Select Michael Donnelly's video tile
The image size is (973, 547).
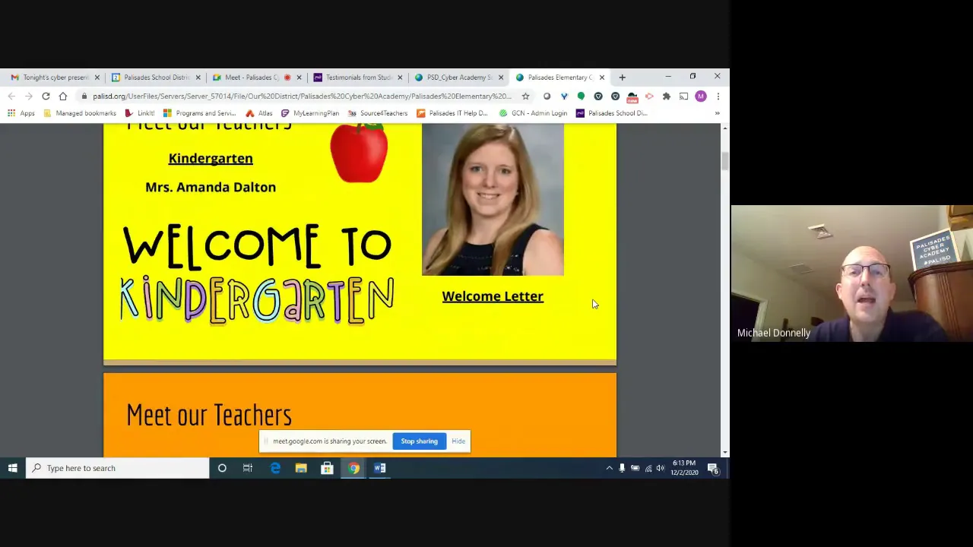coord(852,273)
